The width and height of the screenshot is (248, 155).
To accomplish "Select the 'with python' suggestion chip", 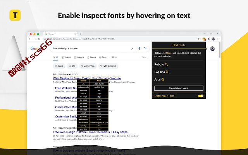I will [88, 66].
